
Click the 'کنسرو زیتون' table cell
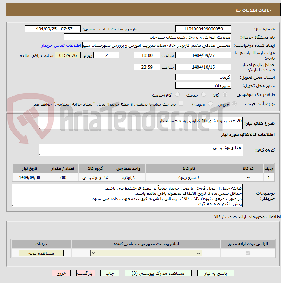coord(189,177)
